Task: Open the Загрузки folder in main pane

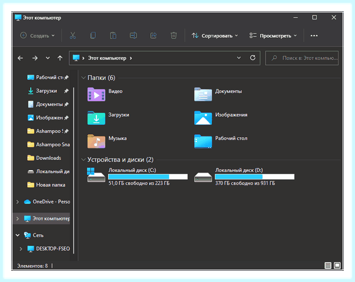Action: pos(108,118)
